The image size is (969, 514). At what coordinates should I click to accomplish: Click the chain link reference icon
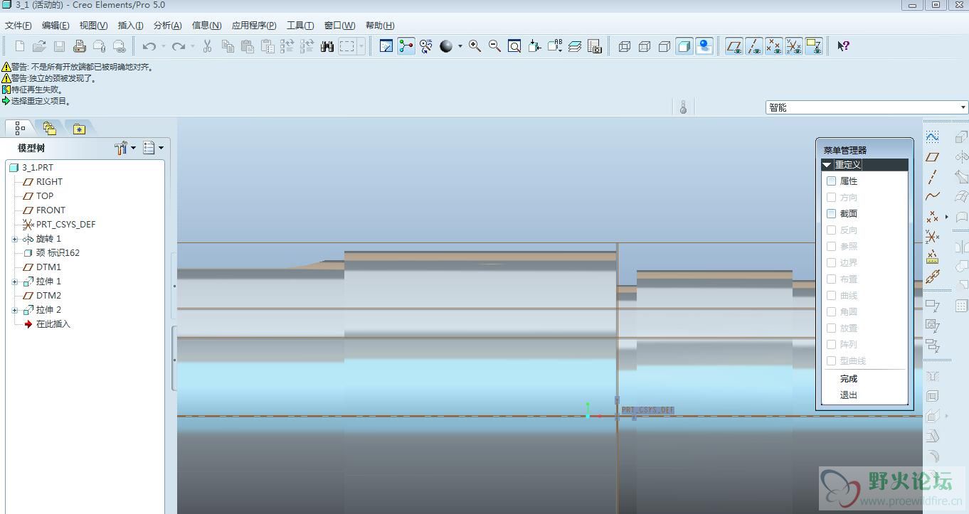tap(933, 276)
